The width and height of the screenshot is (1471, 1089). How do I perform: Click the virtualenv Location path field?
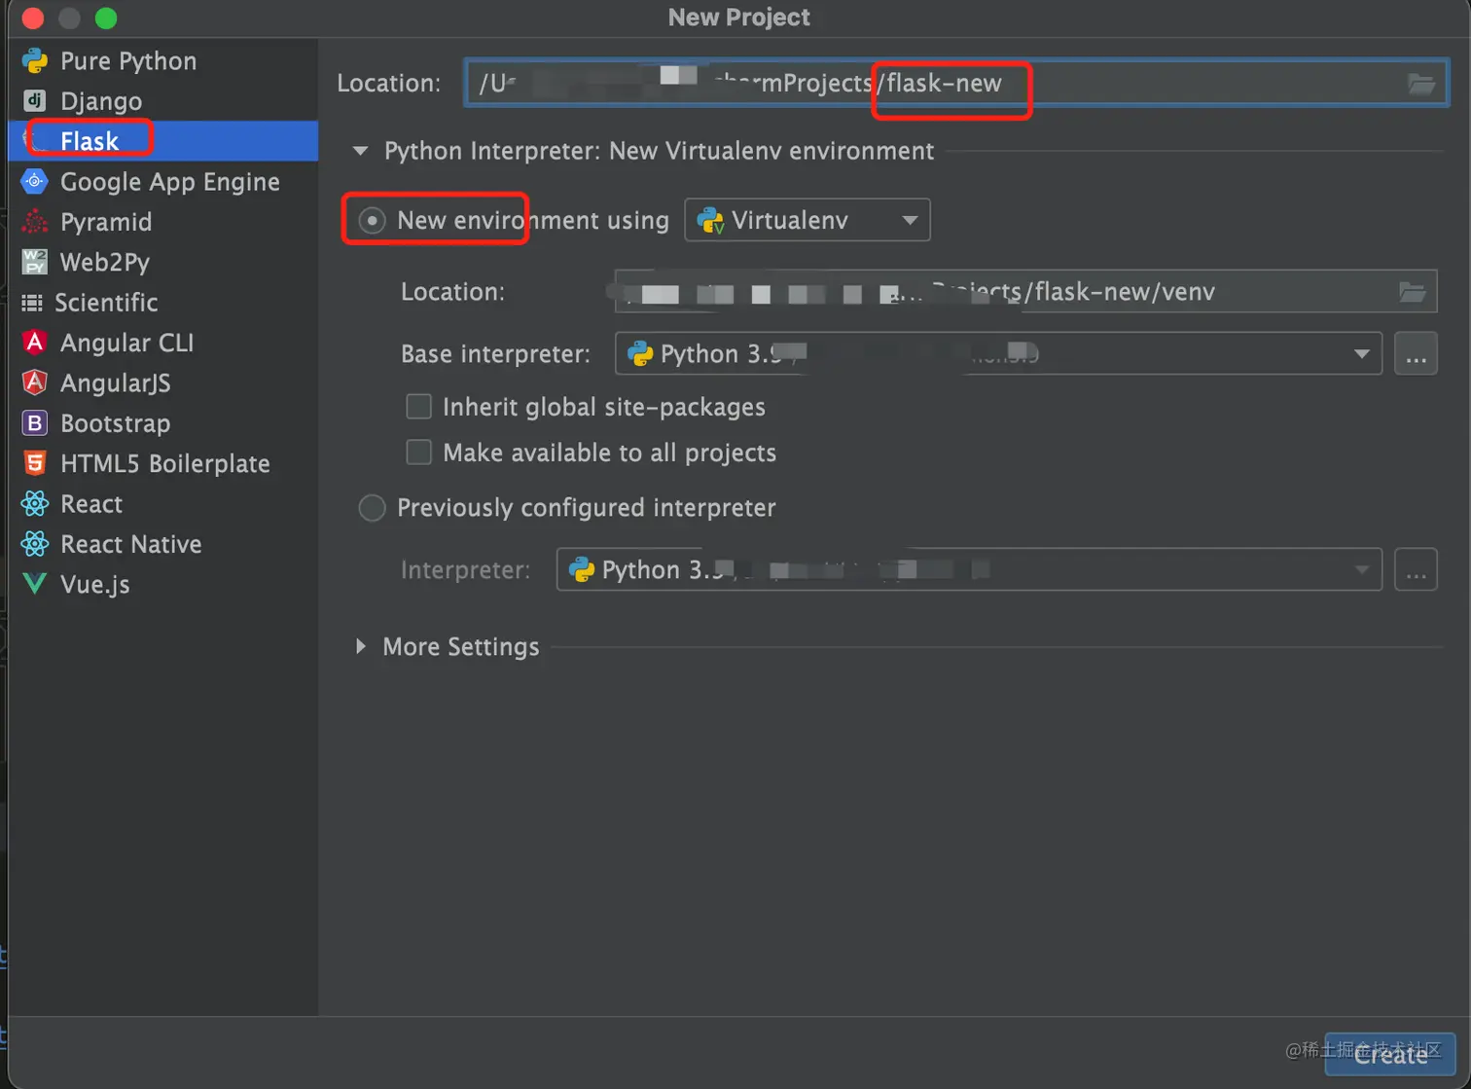[1025, 291]
